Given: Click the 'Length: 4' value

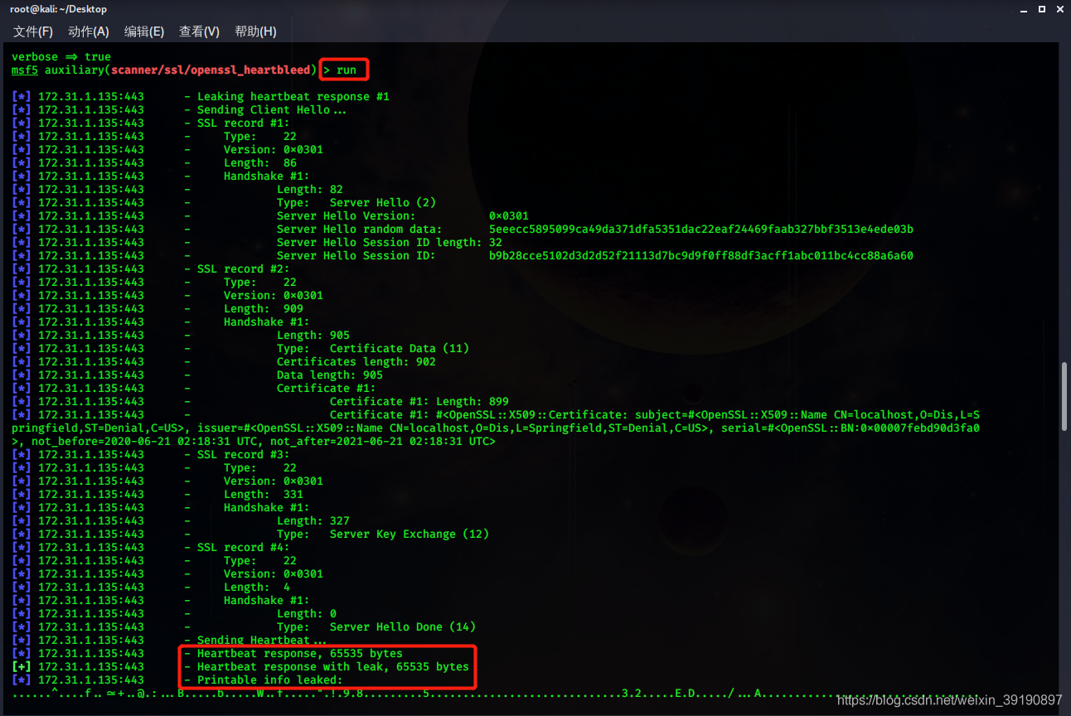Looking at the screenshot, I should click(x=257, y=588).
